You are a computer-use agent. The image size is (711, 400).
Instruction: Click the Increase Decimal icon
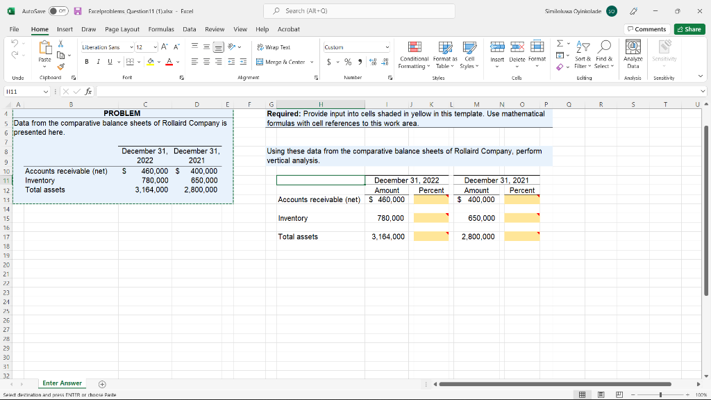click(373, 61)
